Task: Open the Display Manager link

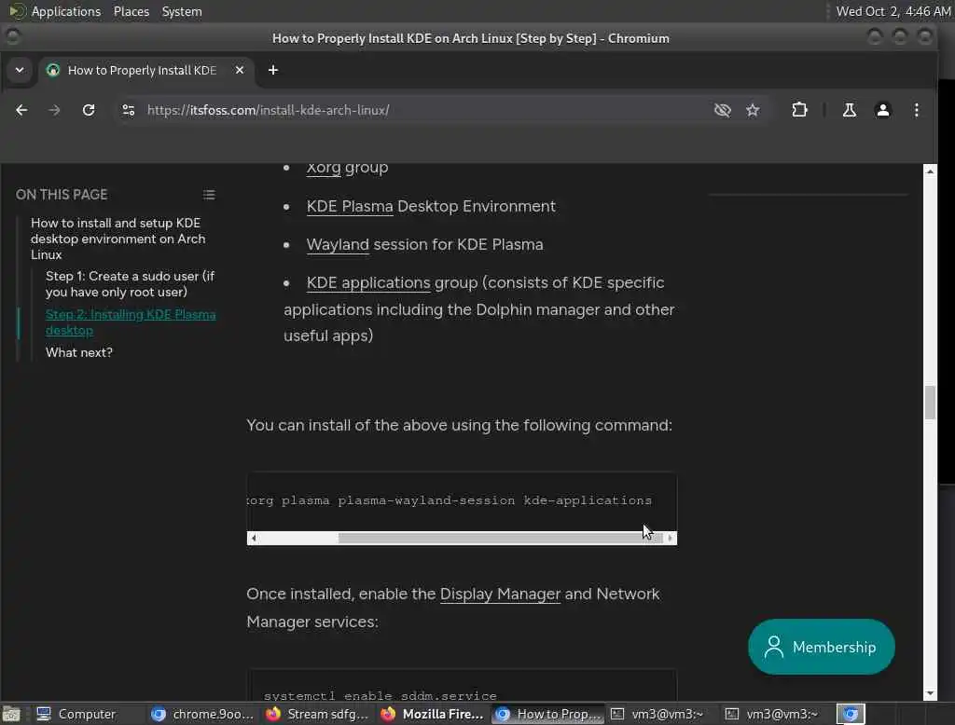Action: [500, 595]
